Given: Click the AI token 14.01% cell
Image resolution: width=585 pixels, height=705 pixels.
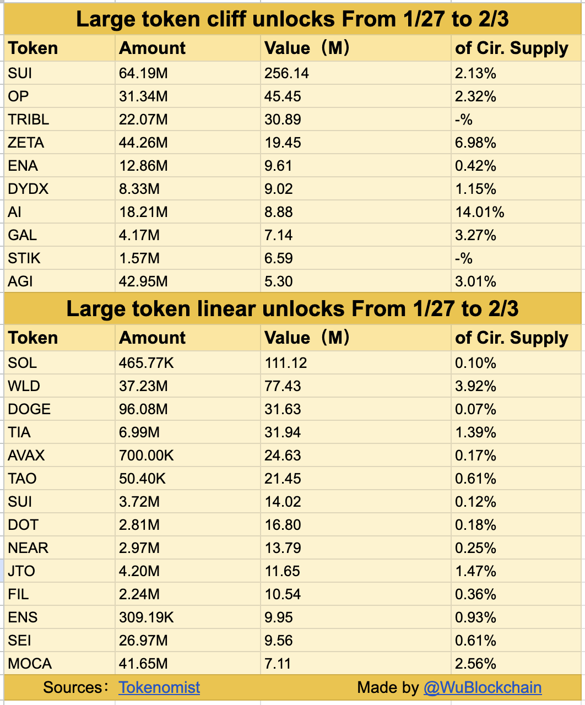Looking at the screenshot, I should (479, 212).
